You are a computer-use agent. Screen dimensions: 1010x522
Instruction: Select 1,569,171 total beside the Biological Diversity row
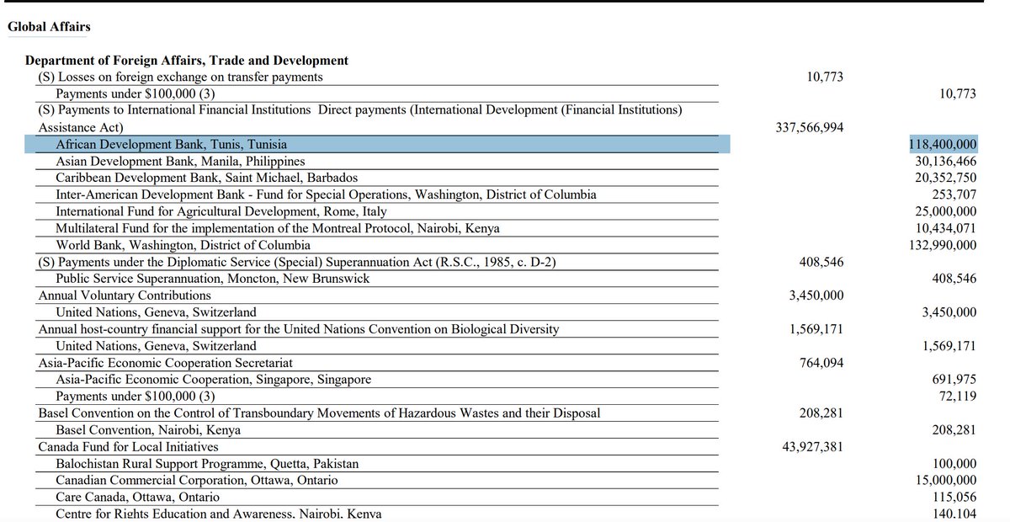point(816,329)
